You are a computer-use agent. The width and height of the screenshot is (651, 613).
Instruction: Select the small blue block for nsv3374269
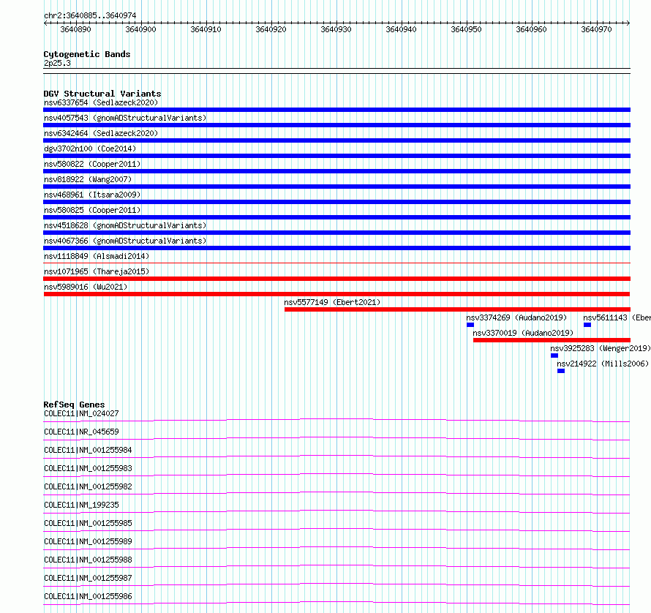(470, 326)
